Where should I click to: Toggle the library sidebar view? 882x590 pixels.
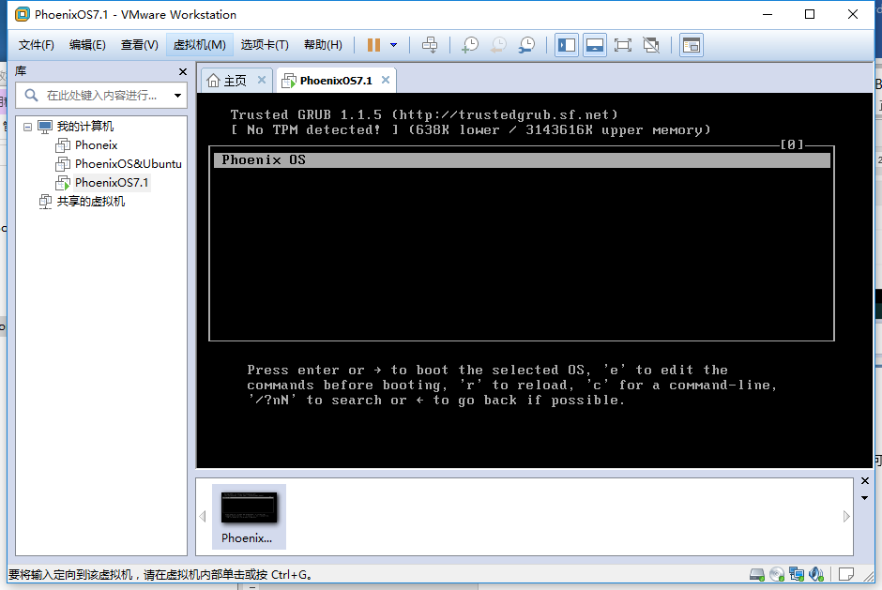tap(567, 45)
